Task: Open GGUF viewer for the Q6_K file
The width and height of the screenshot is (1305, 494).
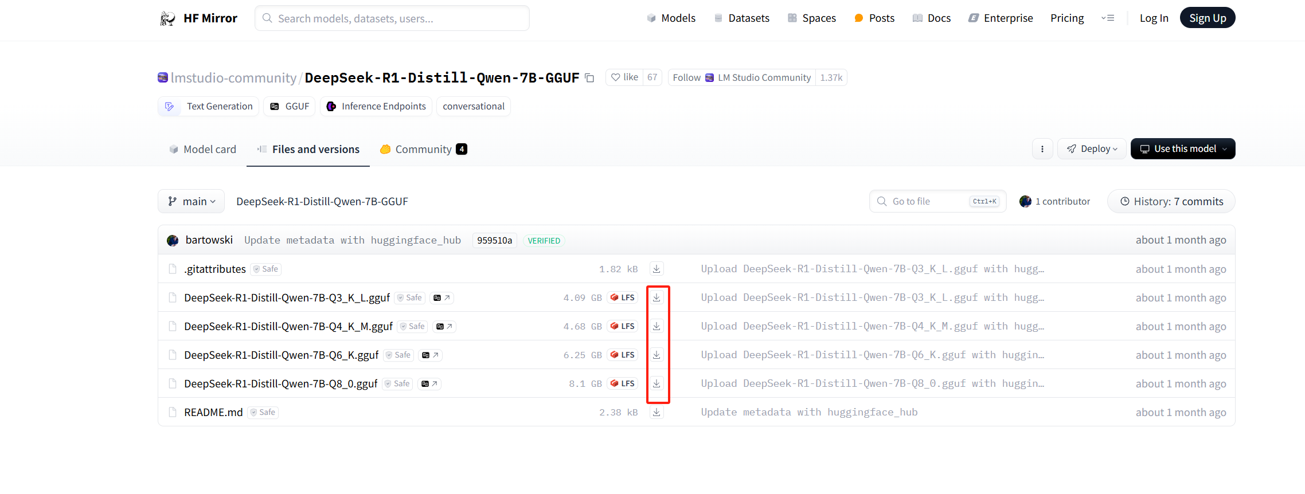Action: [430, 355]
